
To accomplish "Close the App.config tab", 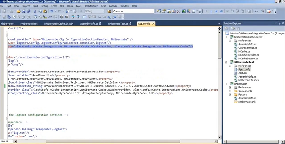I will click(x=153, y=24).
